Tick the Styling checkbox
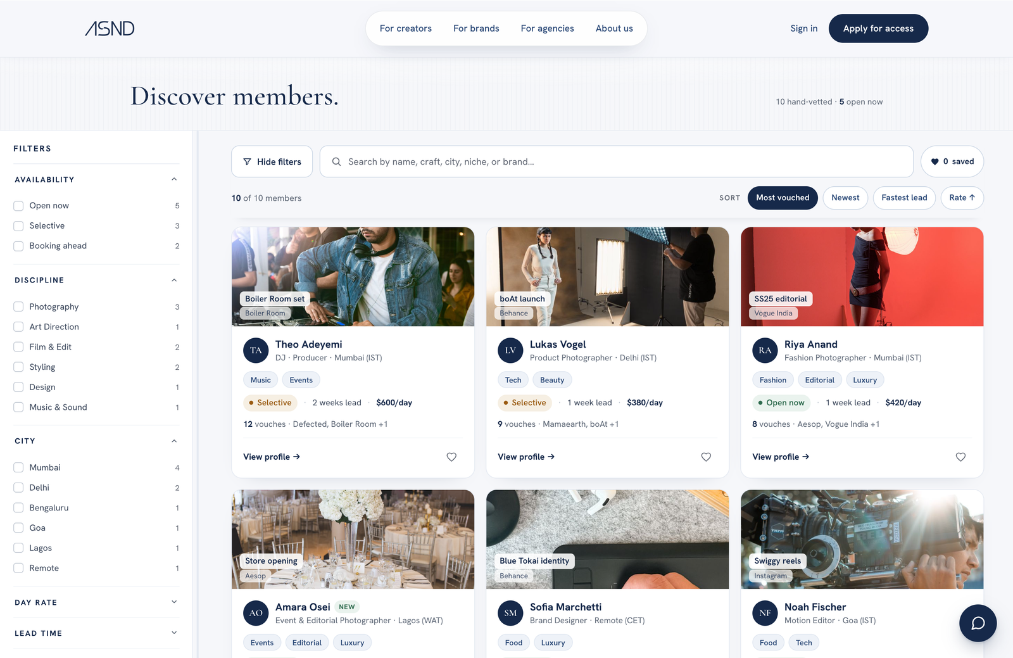The image size is (1013, 658). pyautogui.click(x=18, y=367)
